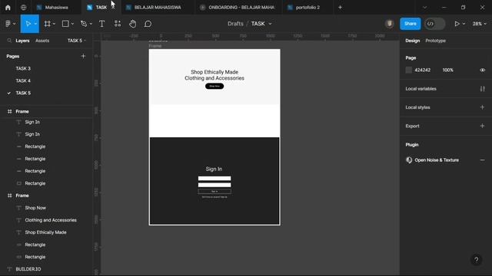Click Drafts breadcrumb link
The width and height of the screenshot is (492, 276).
click(x=235, y=24)
